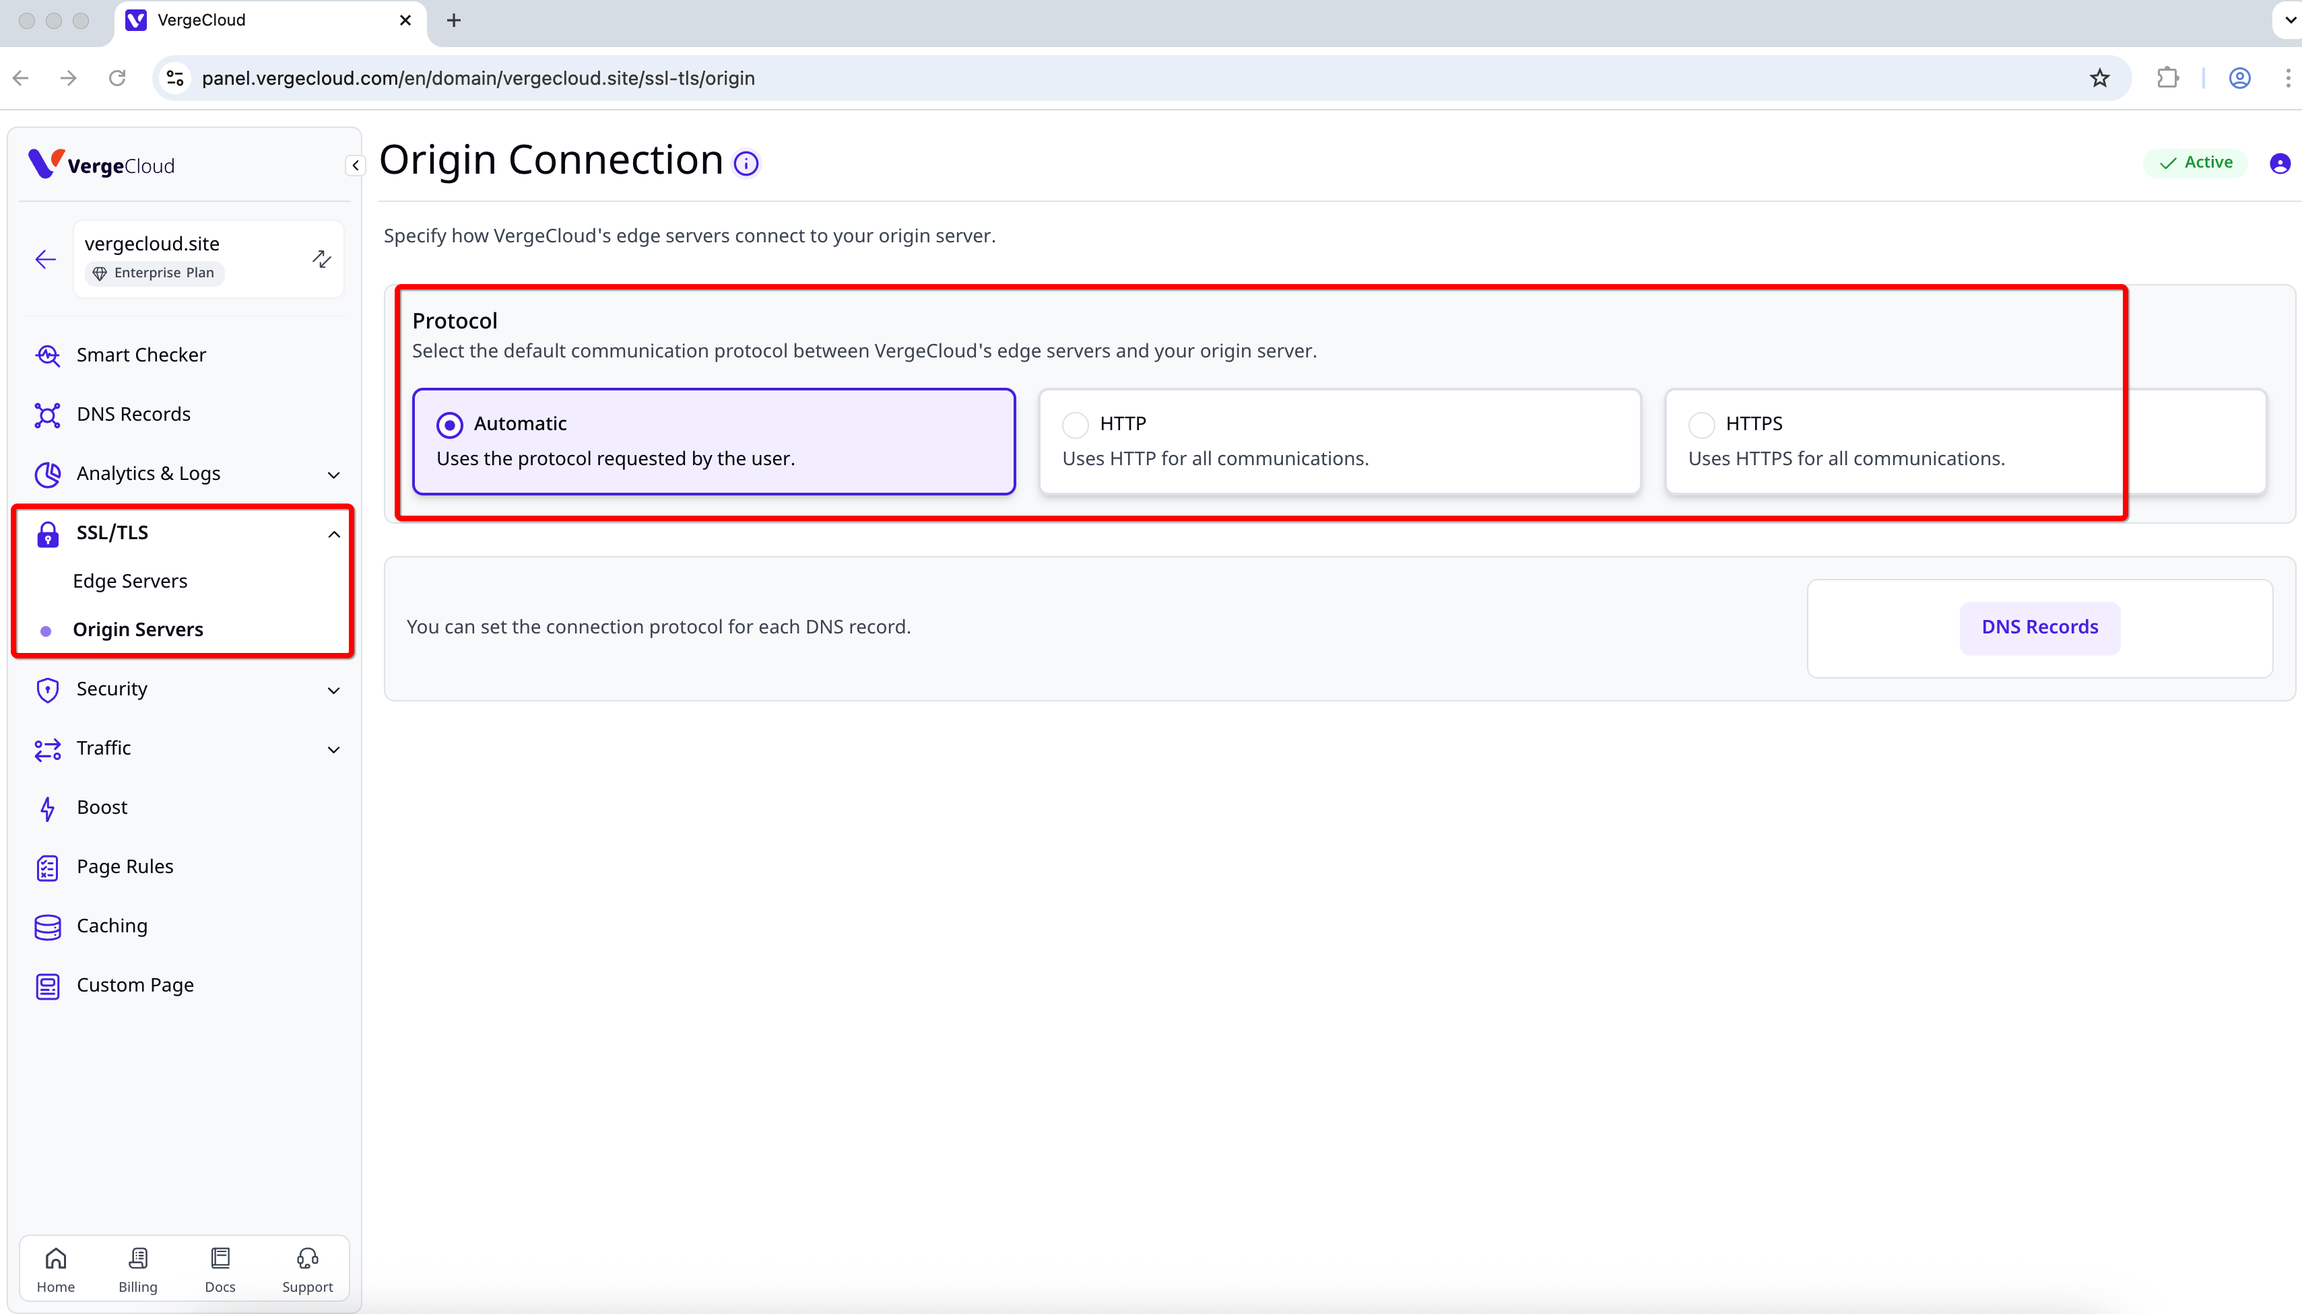Open the Caching menu item

(184, 927)
